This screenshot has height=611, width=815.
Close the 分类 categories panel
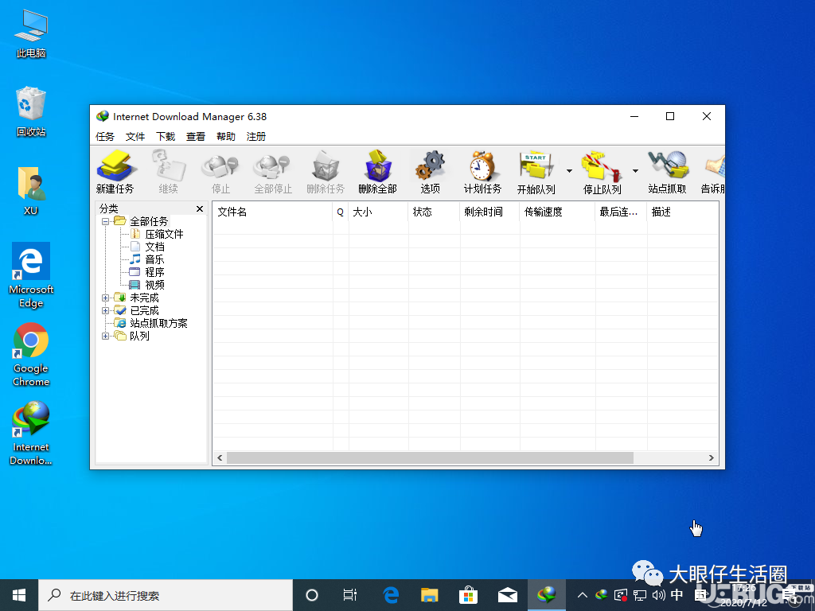pos(200,209)
